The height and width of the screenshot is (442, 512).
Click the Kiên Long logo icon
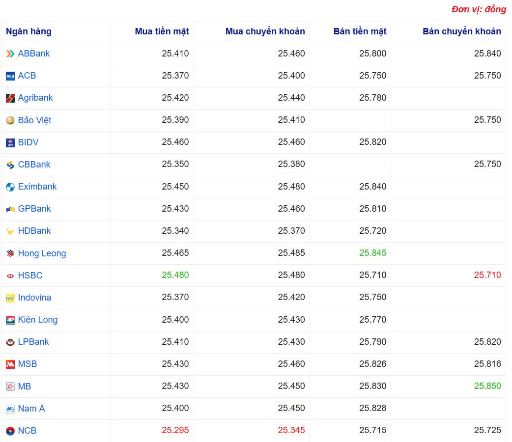tap(9, 320)
